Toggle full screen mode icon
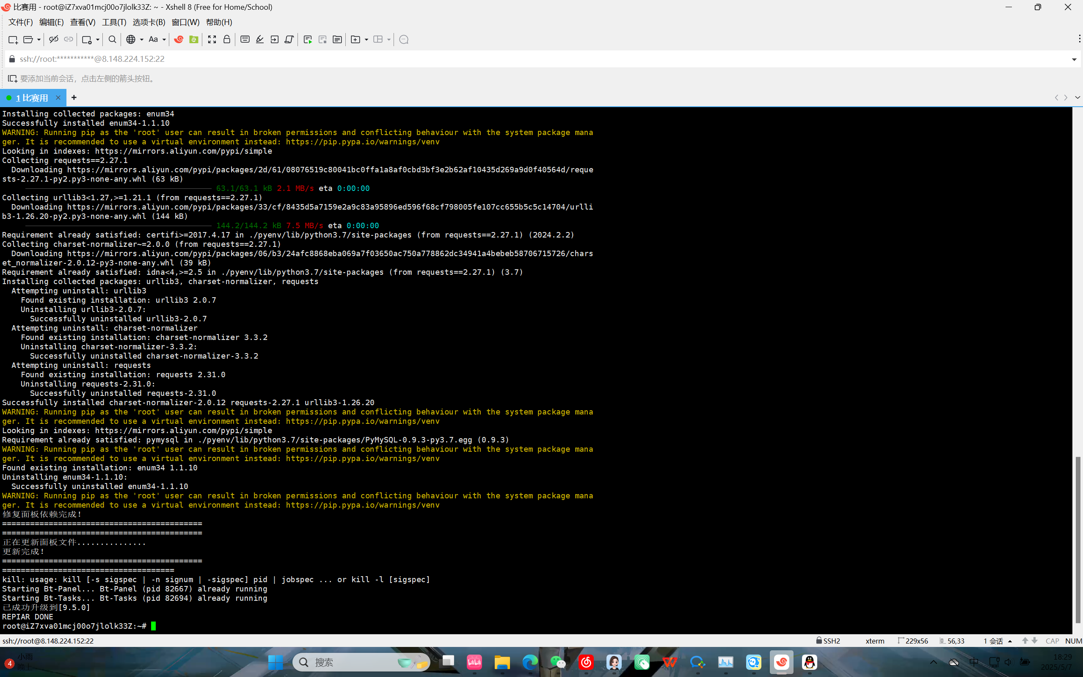 coord(212,39)
